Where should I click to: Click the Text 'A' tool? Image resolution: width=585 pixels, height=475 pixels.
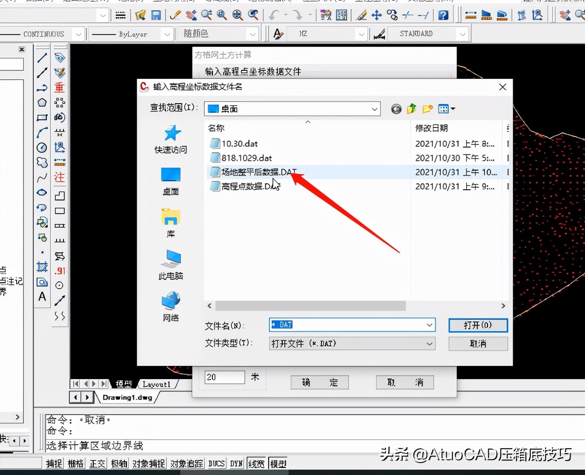tap(42, 297)
